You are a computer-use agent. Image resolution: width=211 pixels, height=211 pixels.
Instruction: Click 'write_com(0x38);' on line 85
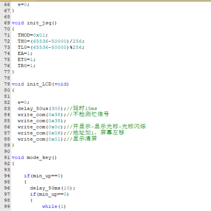click(x=42, y=121)
